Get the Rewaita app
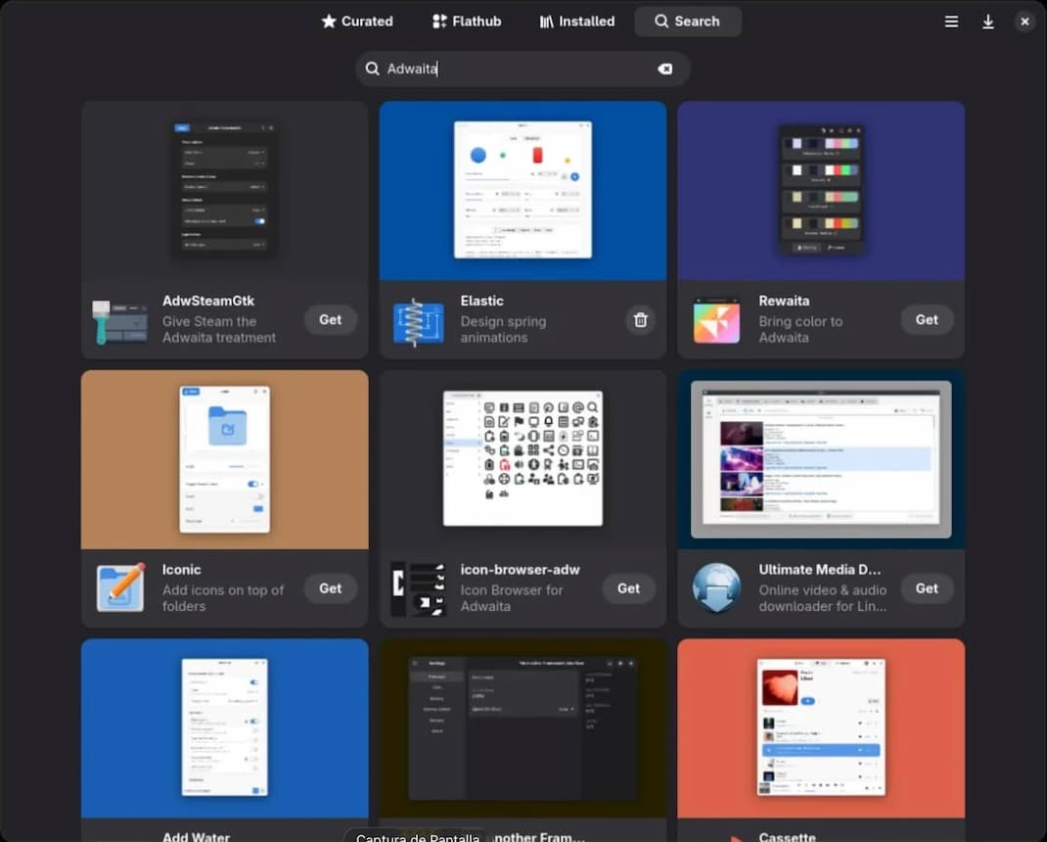Image resolution: width=1047 pixels, height=842 pixels. click(927, 319)
